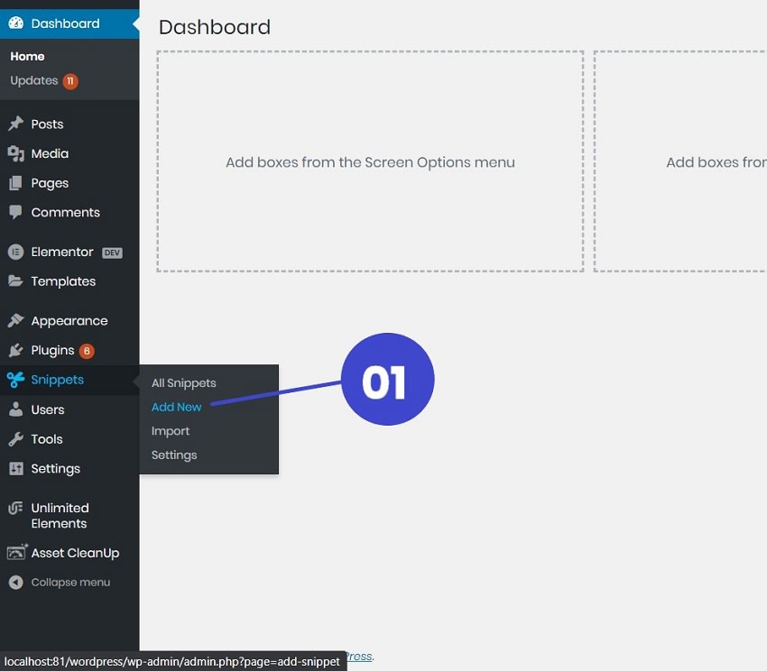Click the Settings sliders icon
The width and height of the screenshot is (767, 671).
point(15,468)
